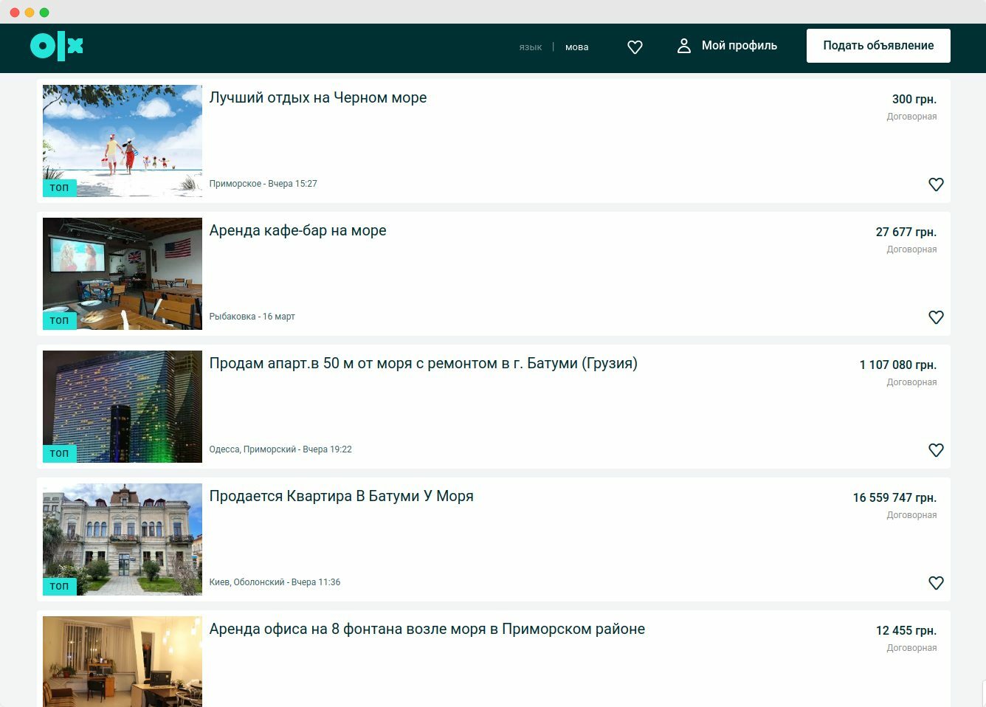Close window with red button
The height and width of the screenshot is (707, 986).
(x=15, y=13)
